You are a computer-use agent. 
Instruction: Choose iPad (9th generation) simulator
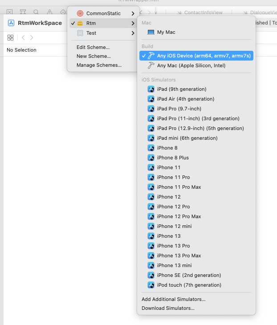pyautogui.click(x=196, y=89)
